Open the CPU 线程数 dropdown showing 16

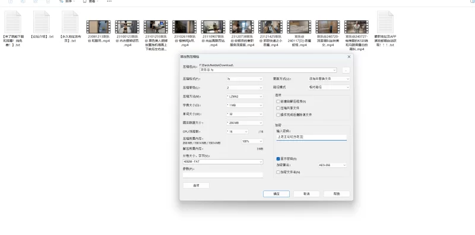pos(237,131)
